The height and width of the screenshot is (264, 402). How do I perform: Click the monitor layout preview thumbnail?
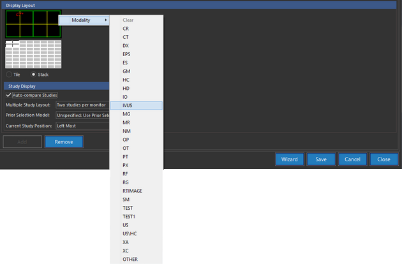(33, 24)
